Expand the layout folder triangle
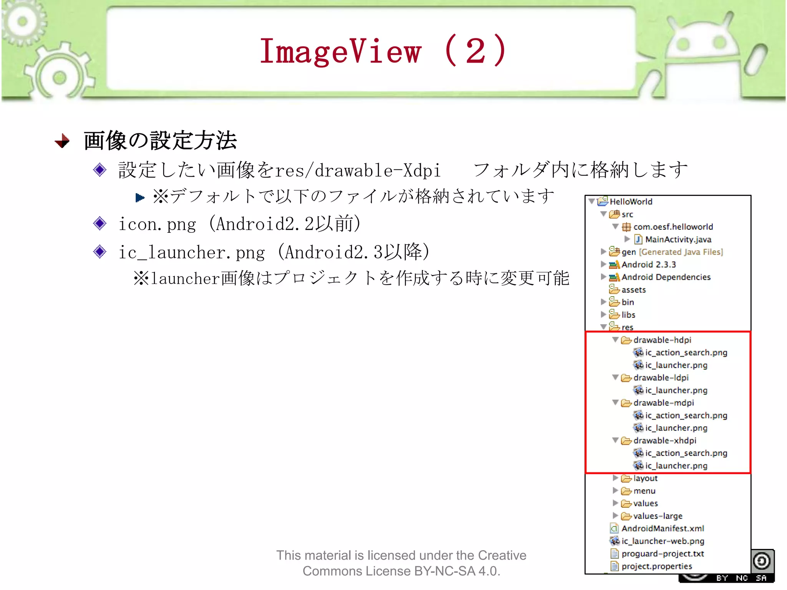This screenshot has height=590, width=787. pyautogui.click(x=616, y=478)
